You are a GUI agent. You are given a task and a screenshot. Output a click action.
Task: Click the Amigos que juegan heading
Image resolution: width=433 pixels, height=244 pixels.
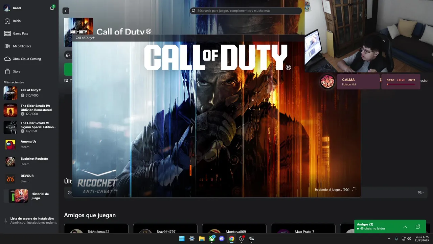(x=90, y=215)
